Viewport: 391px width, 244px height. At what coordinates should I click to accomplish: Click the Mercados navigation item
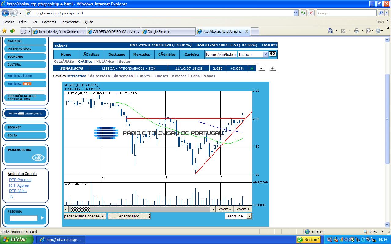tap(142, 54)
